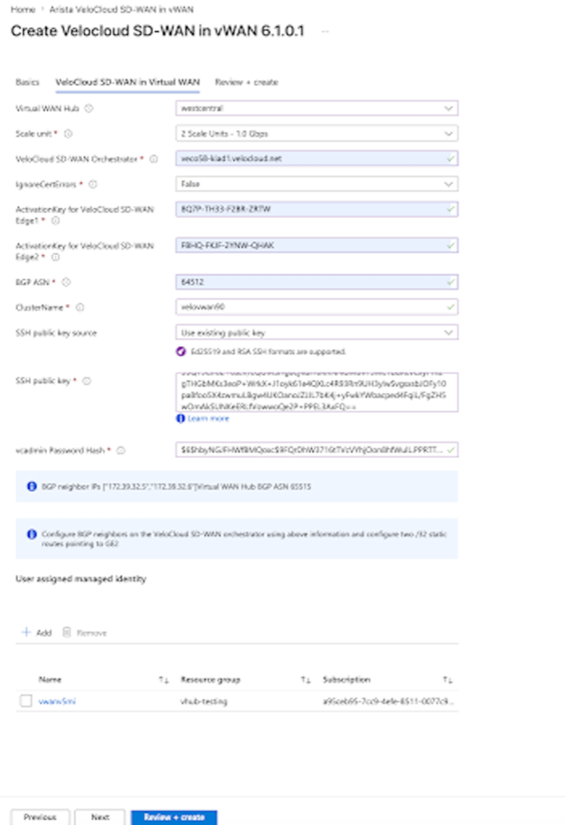Click info icon next to VeloCloud SD-WAN Orchestrator
The height and width of the screenshot is (825, 565).
tap(154, 159)
